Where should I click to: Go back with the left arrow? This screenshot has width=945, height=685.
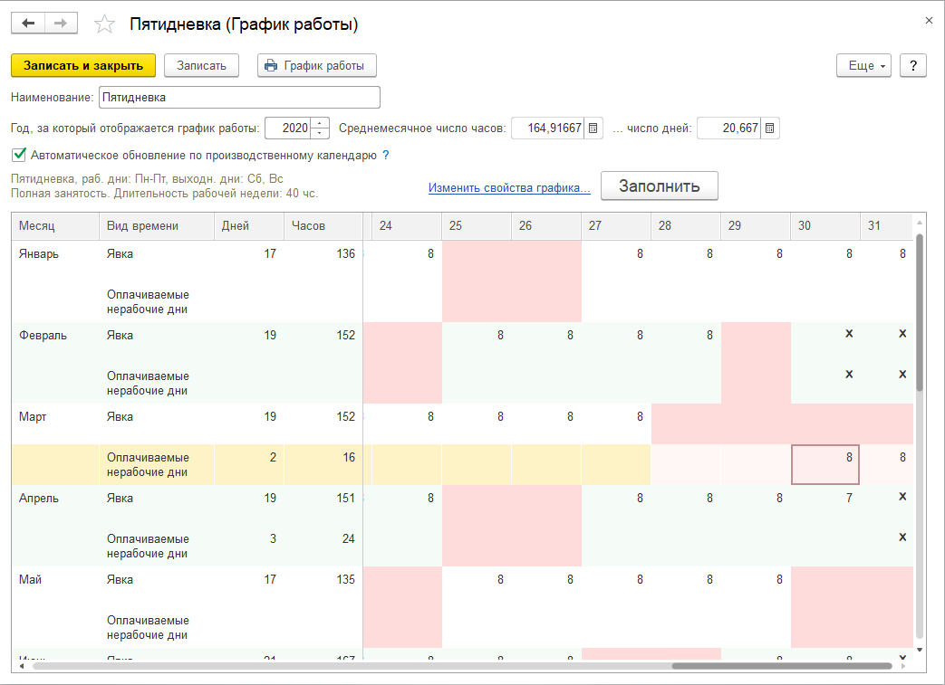coord(28,24)
